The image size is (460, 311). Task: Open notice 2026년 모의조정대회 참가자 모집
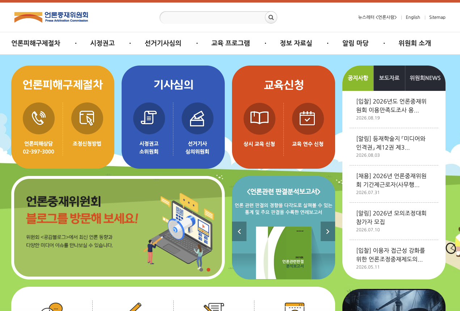pyautogui.click(x=391, y=218)
